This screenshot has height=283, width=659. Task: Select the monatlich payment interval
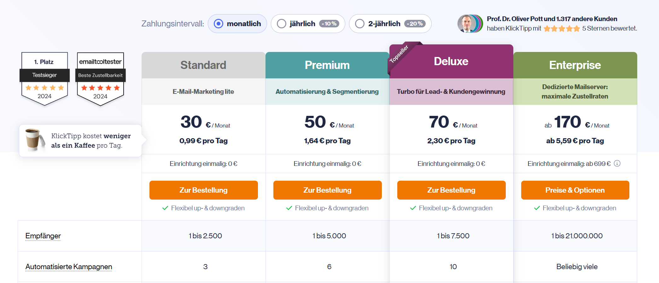pyautogui.click(x=237, y=24)
